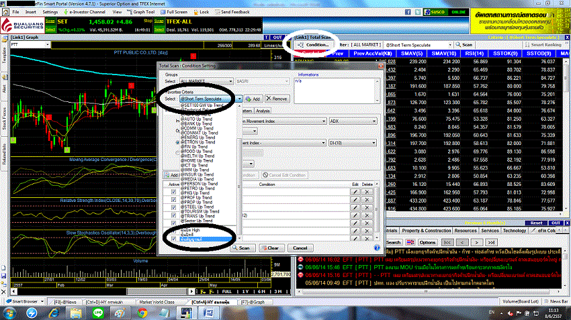This screenshot has height=320, width=571.
Task: Open the Graph Tool in the toolbar
Action: (x=141, y=12)
